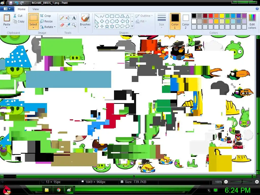Viewport: 260px width, 195px height.
Task: Click the Resize button
Action: (x=46, y=21)
